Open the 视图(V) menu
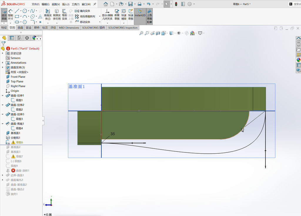Image resolution: width=301 pixels, height=216 pixels. [x=56, y=4]
